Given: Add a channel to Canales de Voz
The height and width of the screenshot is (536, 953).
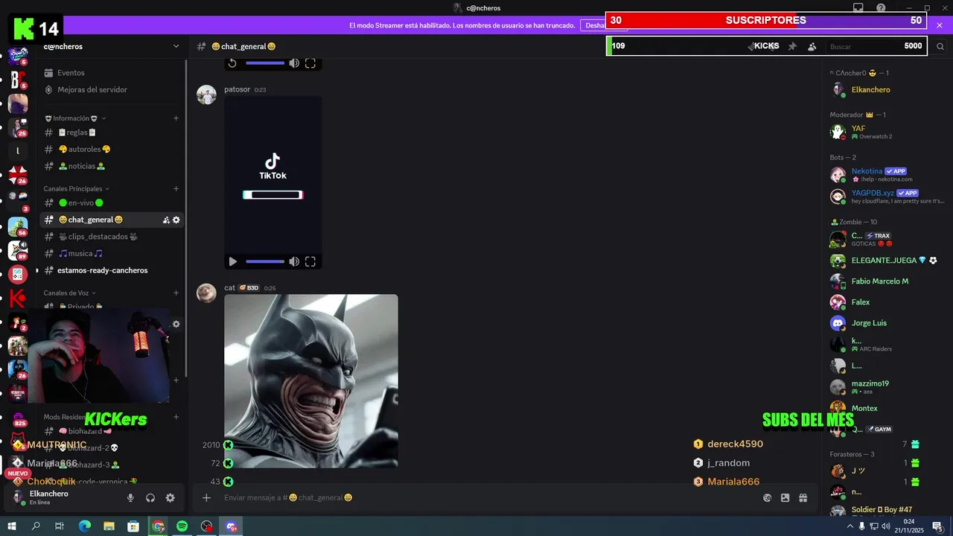Looking at the screenshot, I should coord(176,293).
